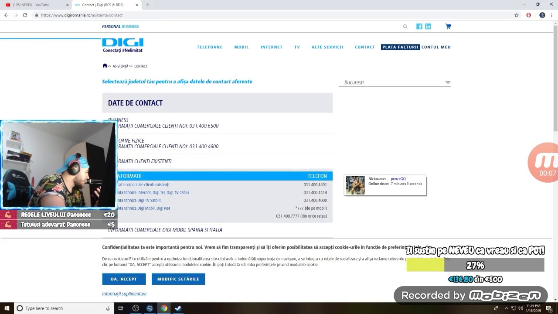Click INFORMATII COMERCIALE DIGI MOBIL SPANIA SI ITALIA

point(165,230)
